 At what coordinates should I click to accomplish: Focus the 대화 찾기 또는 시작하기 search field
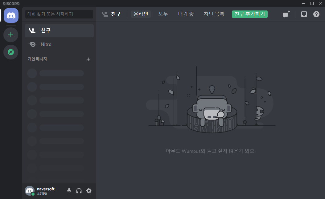pyautogui.click(x=59, y=14)
